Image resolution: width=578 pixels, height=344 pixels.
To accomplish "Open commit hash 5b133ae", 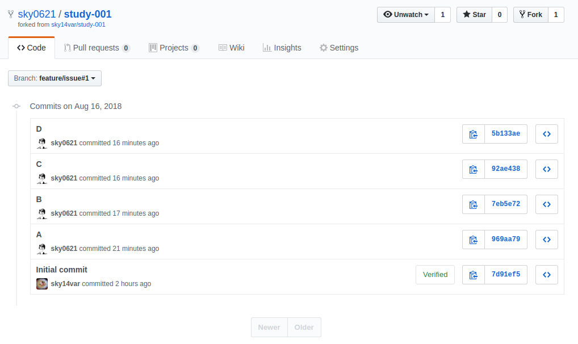I will coord(506,134).
